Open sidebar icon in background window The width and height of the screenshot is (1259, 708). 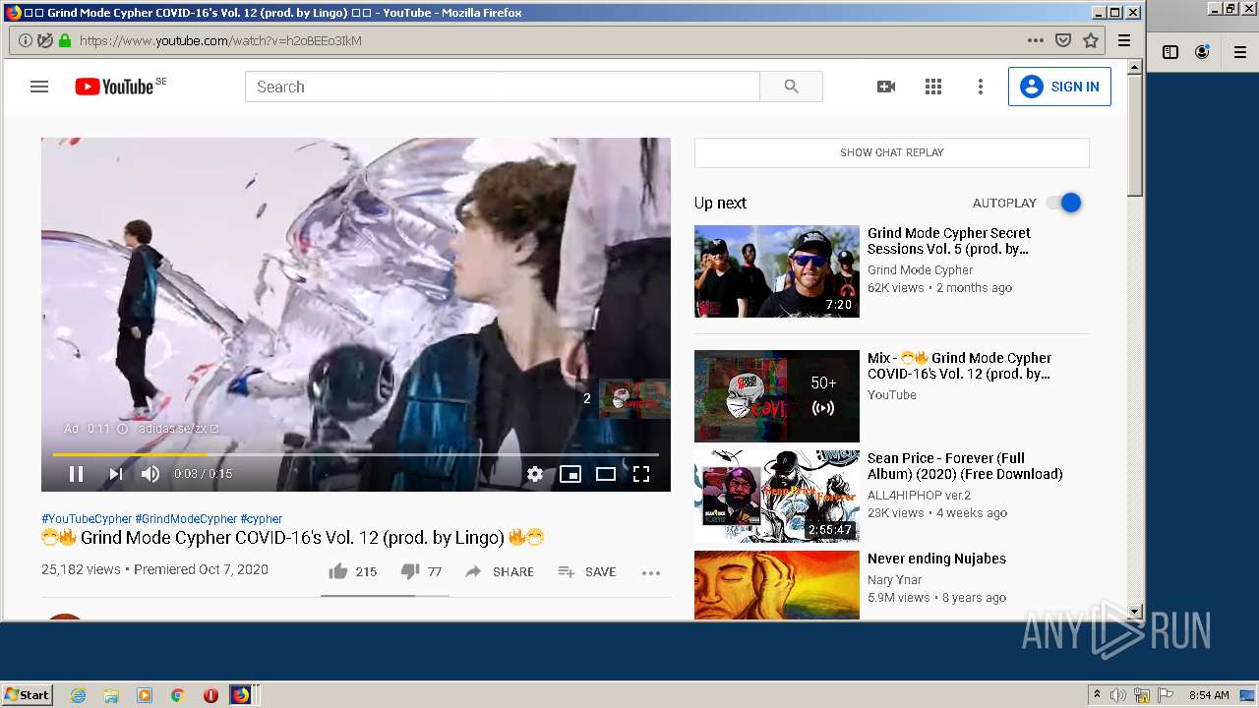click(1170, 52)
